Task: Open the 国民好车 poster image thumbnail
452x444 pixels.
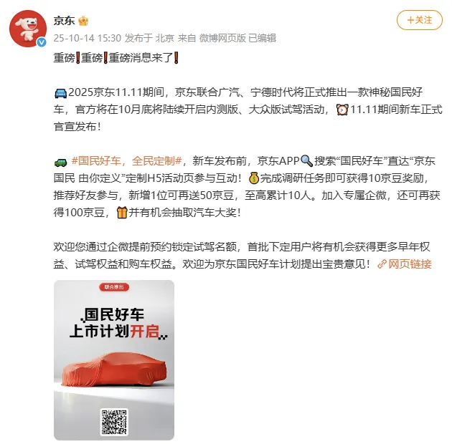Action: [x=114, y=360]
